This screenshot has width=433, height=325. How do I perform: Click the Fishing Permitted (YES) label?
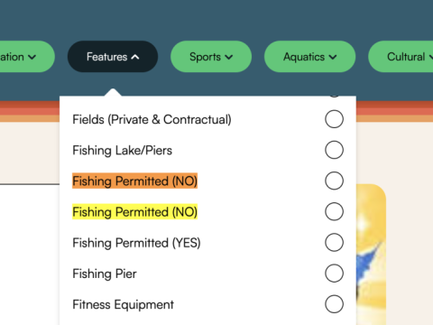pyautogui.click(x=136, y=243)
